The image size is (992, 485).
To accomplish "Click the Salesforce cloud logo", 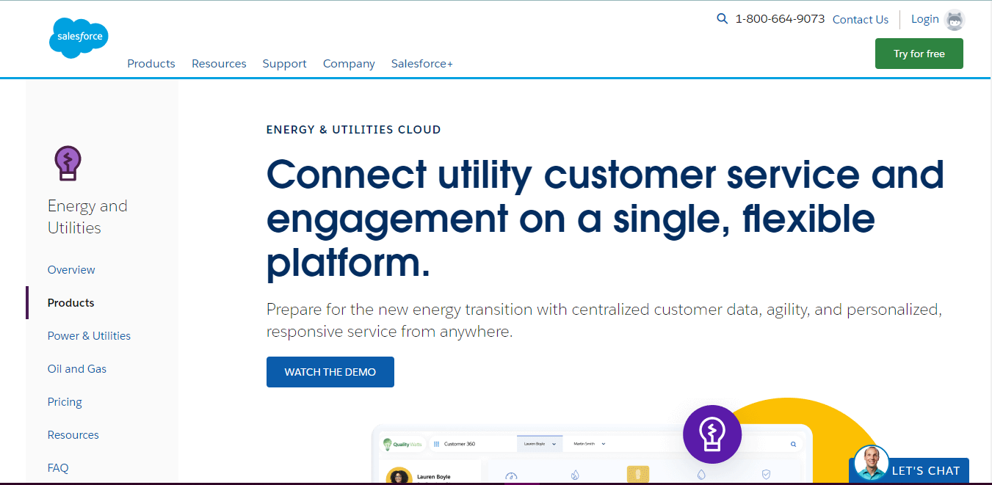I will tap(79, 37).
